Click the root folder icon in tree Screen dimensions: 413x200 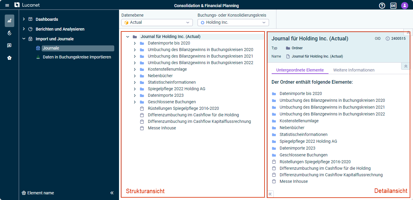click(135, 37)
